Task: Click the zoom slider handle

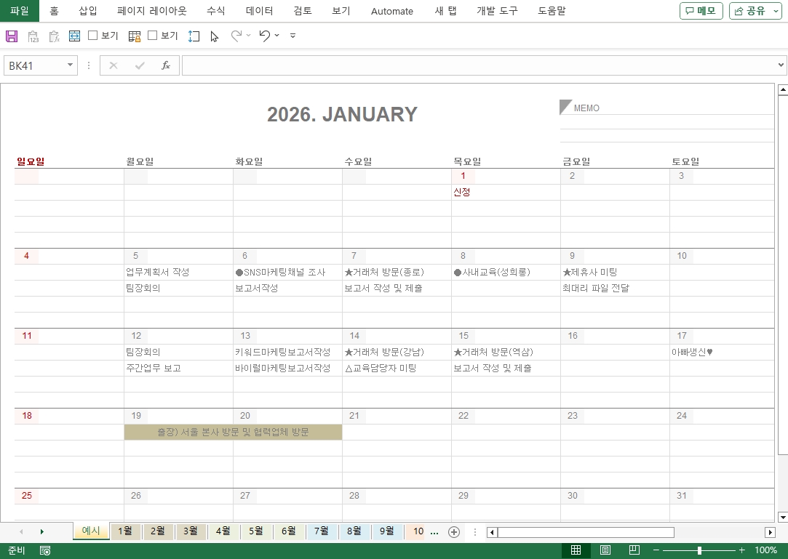Action: [699, 550]
